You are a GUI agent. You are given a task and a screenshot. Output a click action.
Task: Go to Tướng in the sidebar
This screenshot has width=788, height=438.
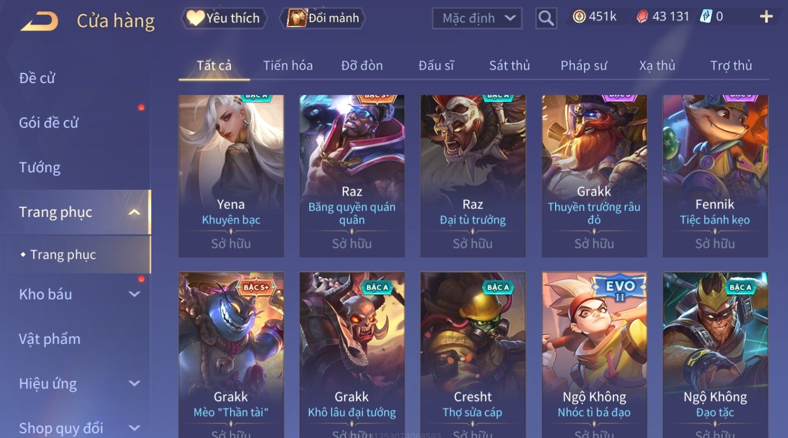click(40, 167)
